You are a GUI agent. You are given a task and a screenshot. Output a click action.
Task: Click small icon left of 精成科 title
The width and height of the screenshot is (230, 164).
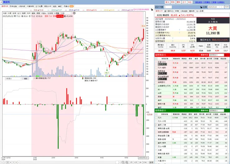point(1,2)
